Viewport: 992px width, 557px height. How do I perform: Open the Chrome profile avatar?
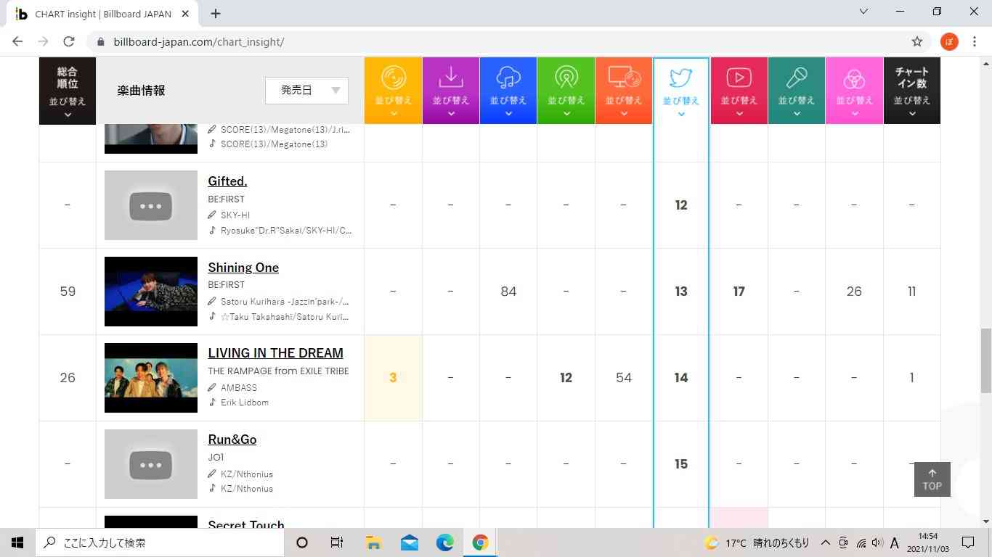pyautogui.click(x=949, y=41)
